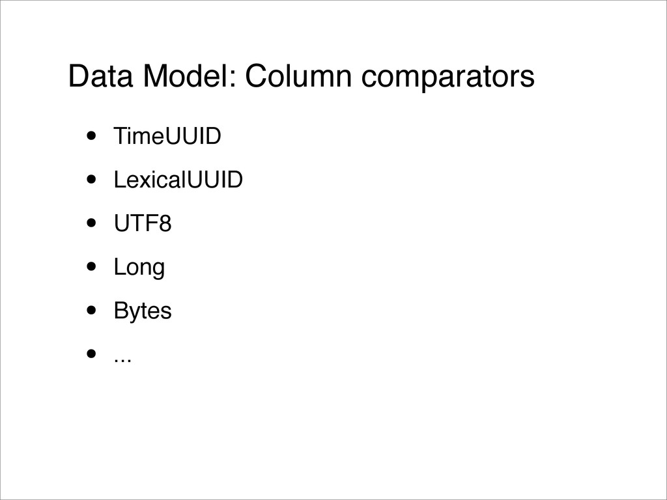Click the Long list item

point(139,268)
